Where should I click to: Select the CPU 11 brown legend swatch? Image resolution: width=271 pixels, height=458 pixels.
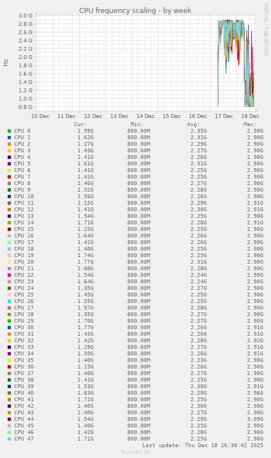click(x=9, y=203)
